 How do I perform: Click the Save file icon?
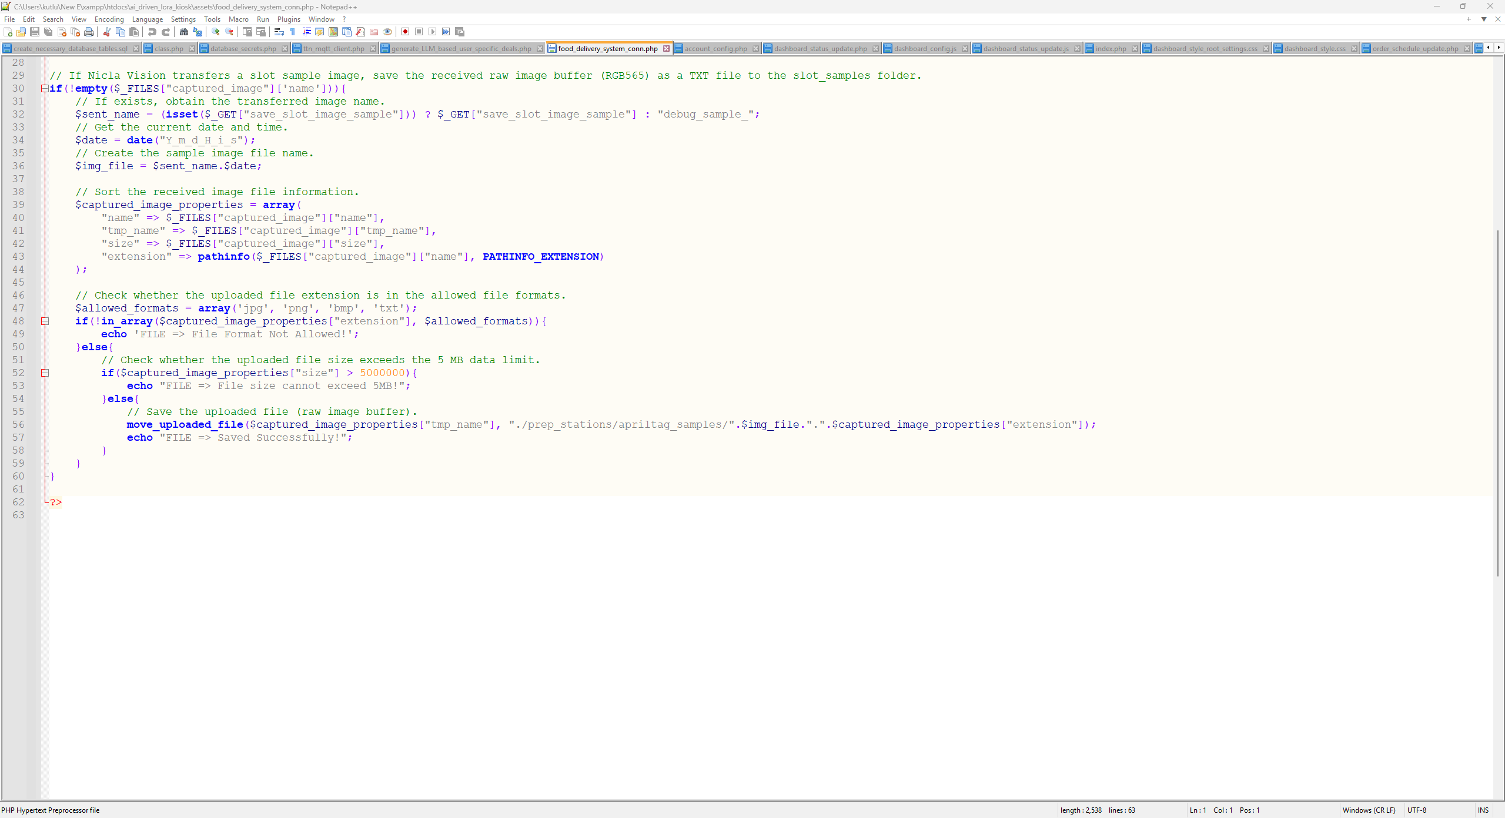click(35, 32)
